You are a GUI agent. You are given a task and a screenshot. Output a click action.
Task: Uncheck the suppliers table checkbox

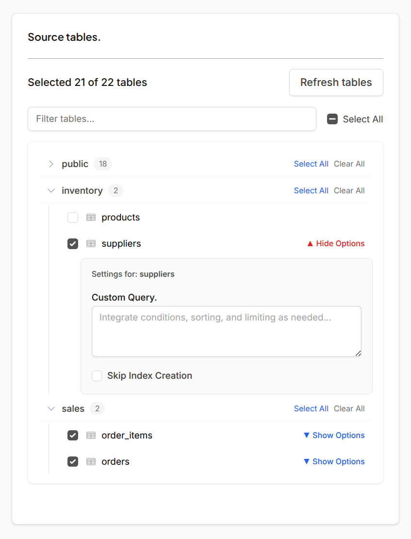(72, 244)
